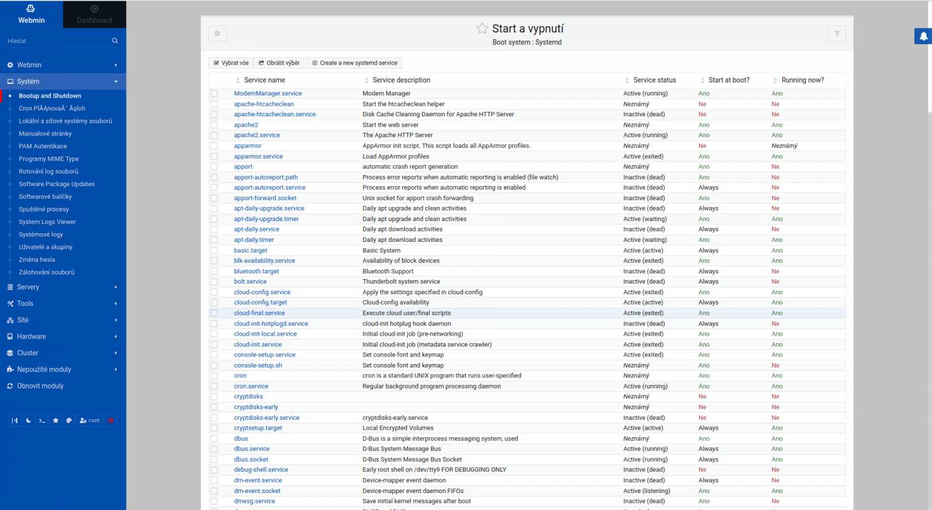Screen dimensions: 932x510
Task: Click the module config gear icon
Action: pos(217,34)
